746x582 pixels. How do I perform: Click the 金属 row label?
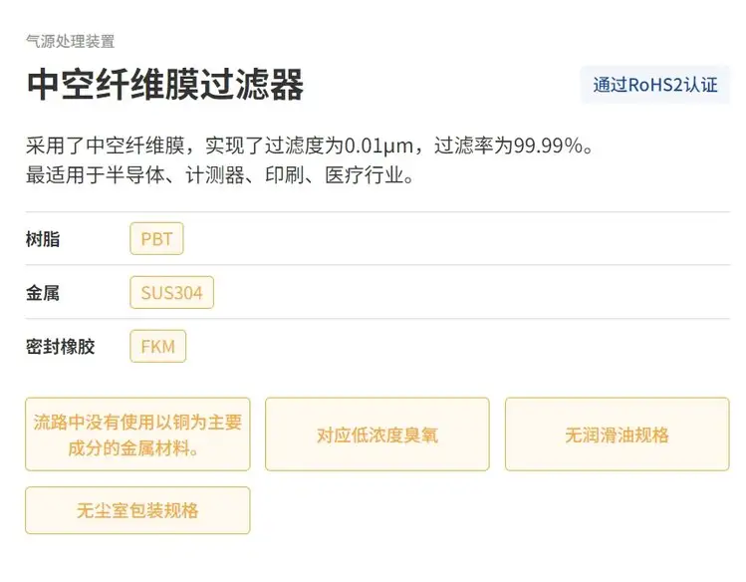pos(44,293)
